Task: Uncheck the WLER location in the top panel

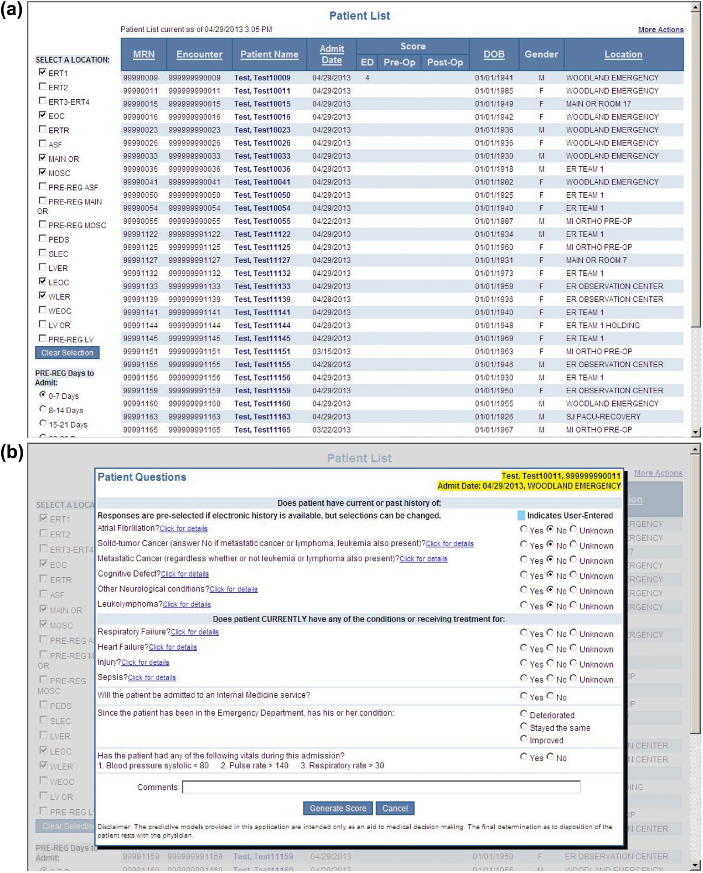Action: tap(43, 296)
